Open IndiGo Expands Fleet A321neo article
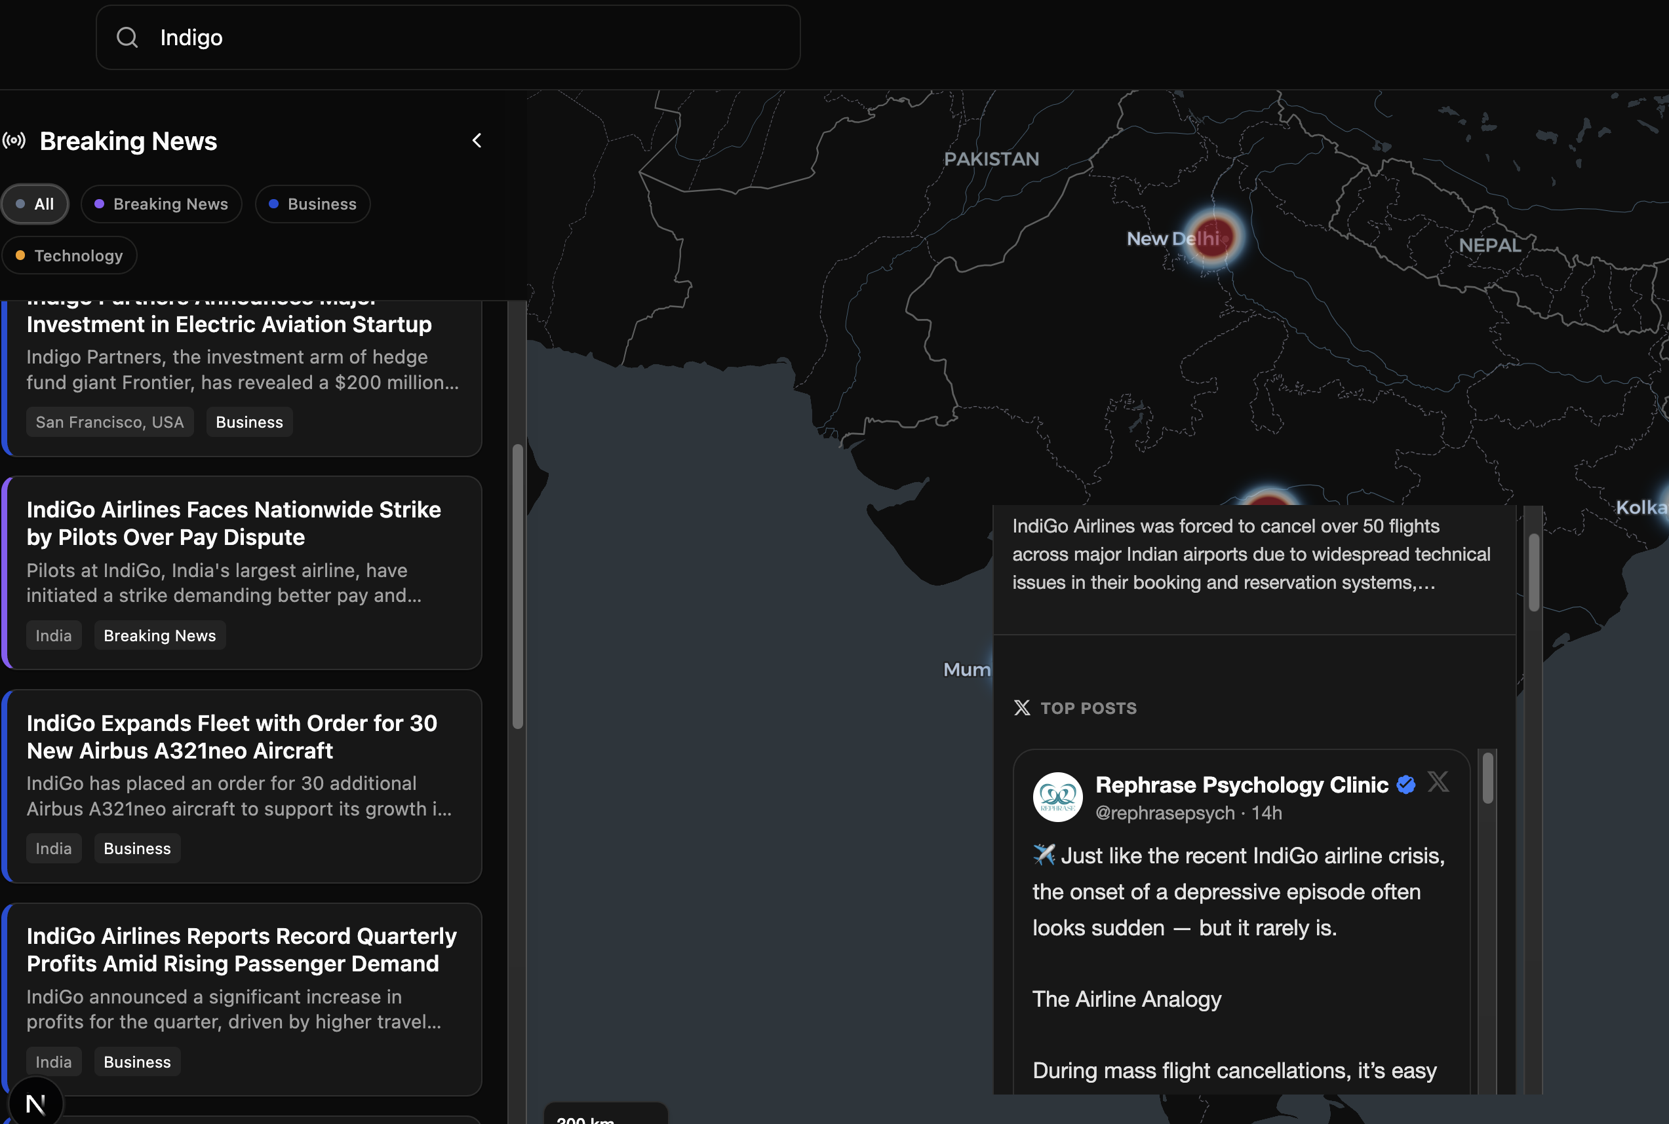 (x=231, y=737)
